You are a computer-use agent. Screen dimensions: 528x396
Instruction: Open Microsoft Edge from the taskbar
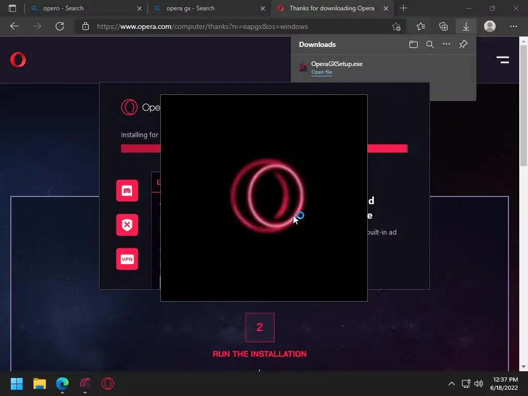[62, 384]
